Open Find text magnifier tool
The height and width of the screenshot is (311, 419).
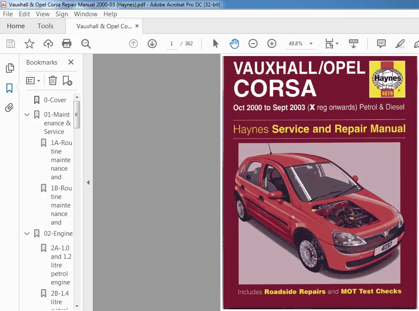(x=86, y=44)
